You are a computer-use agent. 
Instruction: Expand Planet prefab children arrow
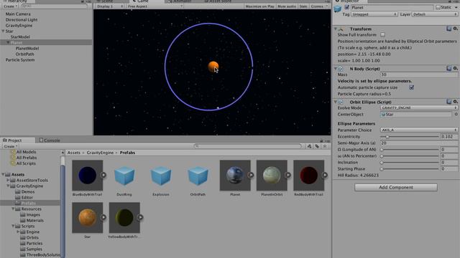(x=251, y=175)
